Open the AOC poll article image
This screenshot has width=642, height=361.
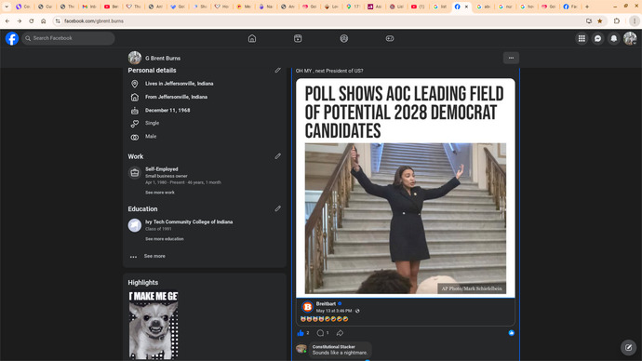[x=406, y=188]
